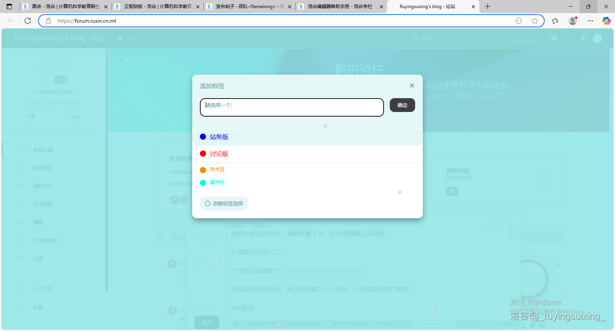
Task: Click the browser refresh icon
Action: [x=28, y=21]
